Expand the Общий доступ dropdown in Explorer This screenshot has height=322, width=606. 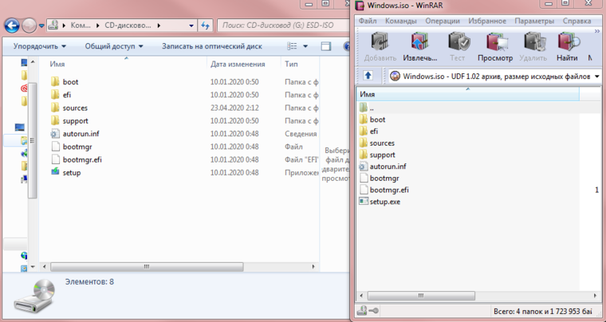pyautogui.click(x=114, y=46)
